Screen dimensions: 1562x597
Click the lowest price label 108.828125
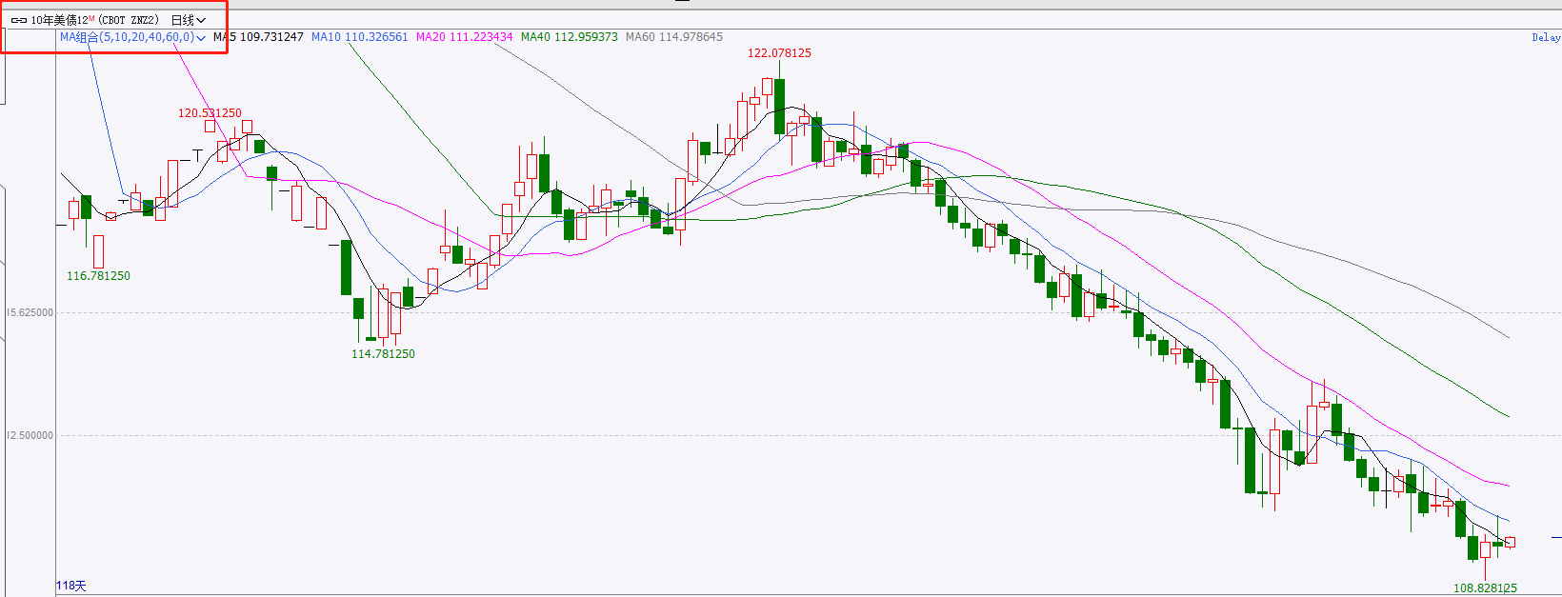pos(1485,588)
